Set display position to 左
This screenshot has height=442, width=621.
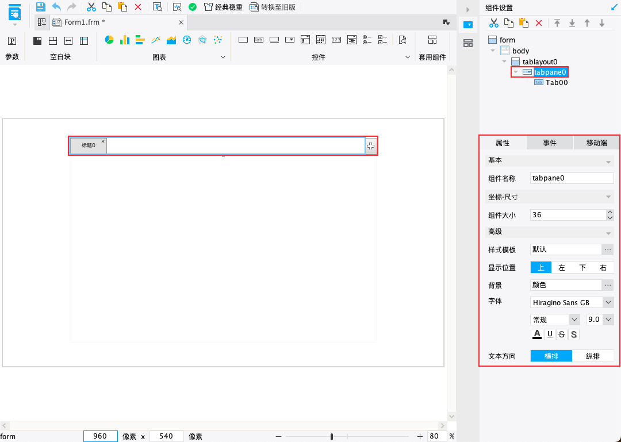(562, 268)
